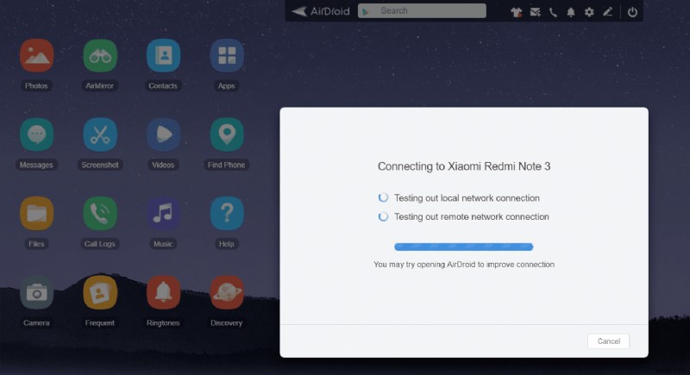The width and height of the screenshot is (690, 375).
Task: Open the Music note icon
Action: pyautogui.click(x=163, y=214)
